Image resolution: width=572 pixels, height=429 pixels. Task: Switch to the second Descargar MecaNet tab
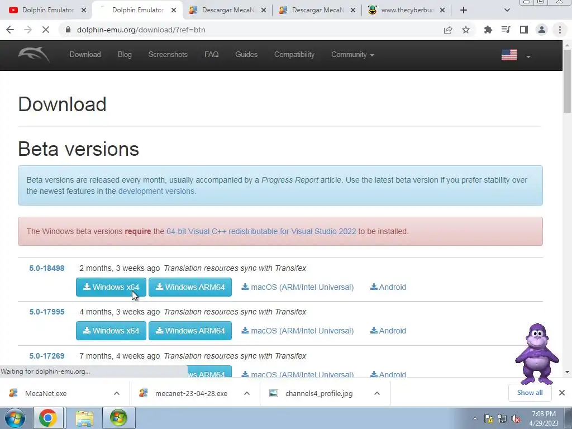[x=318, y=10]
